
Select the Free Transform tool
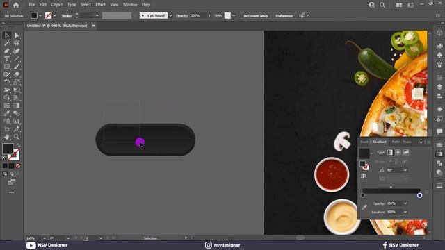tap(17, 90)
